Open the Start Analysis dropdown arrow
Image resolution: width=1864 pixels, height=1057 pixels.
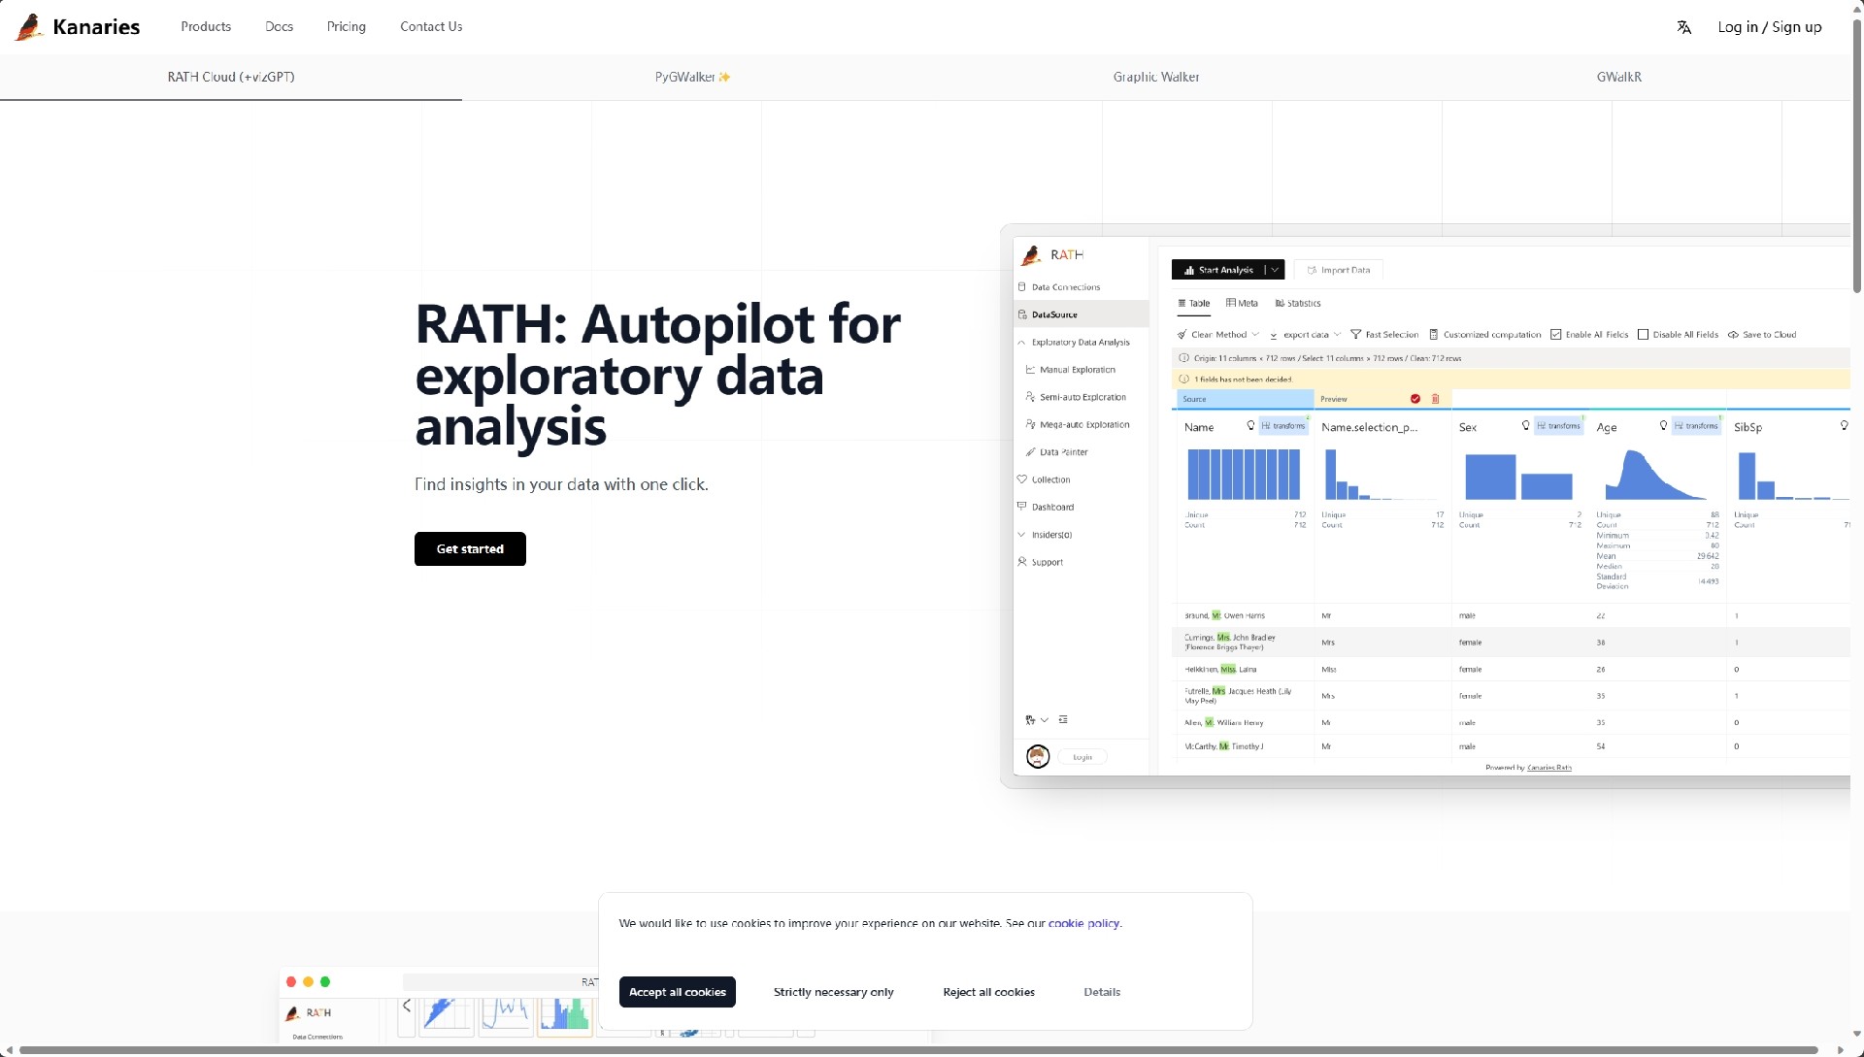1275,270
